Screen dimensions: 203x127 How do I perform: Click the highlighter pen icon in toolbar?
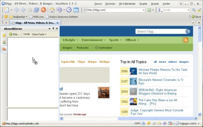199,10
